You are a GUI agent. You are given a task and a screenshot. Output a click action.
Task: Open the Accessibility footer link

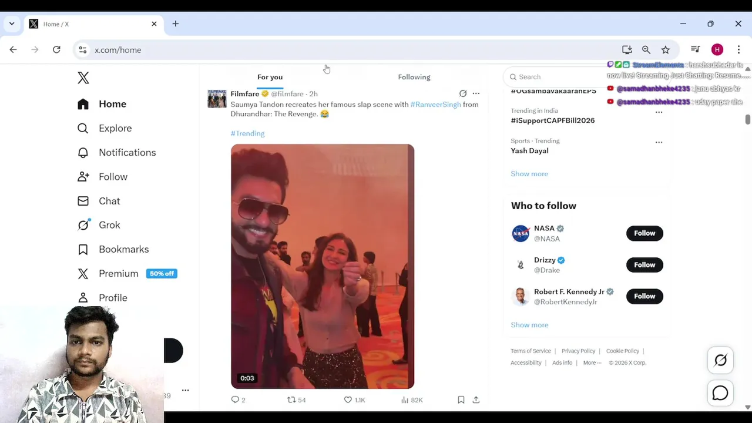tap(526, 363)
